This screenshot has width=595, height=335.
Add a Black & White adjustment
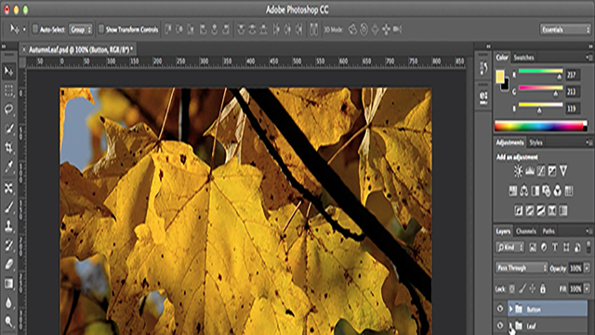[535, 191]
